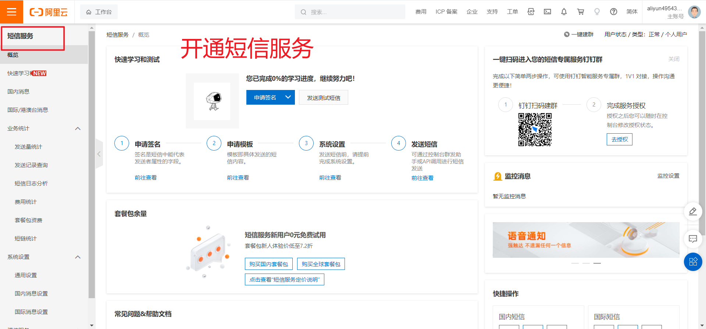Screen dimensions: 706x329
Task: Open the chat feedback floating icon
Action: pos(693,239)
